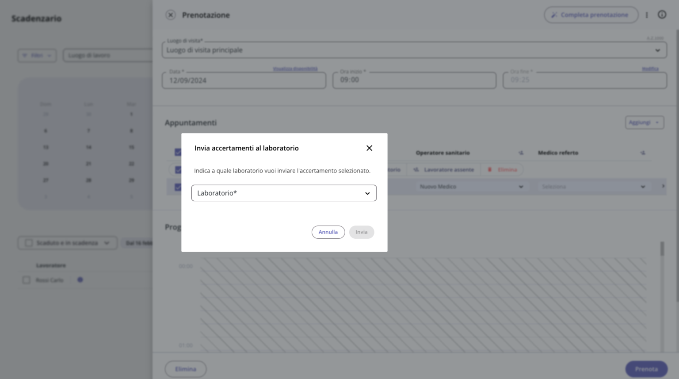Open the three-dot options menu
This screenshot has height=379, width=679.
tap(647, 15)
